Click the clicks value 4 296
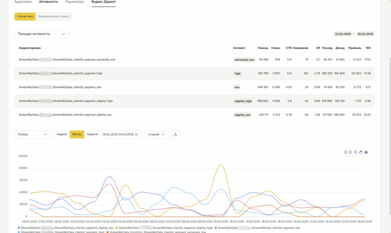Image resolution: width=391 pixels, height=233 pixels. tap(276, 87)
